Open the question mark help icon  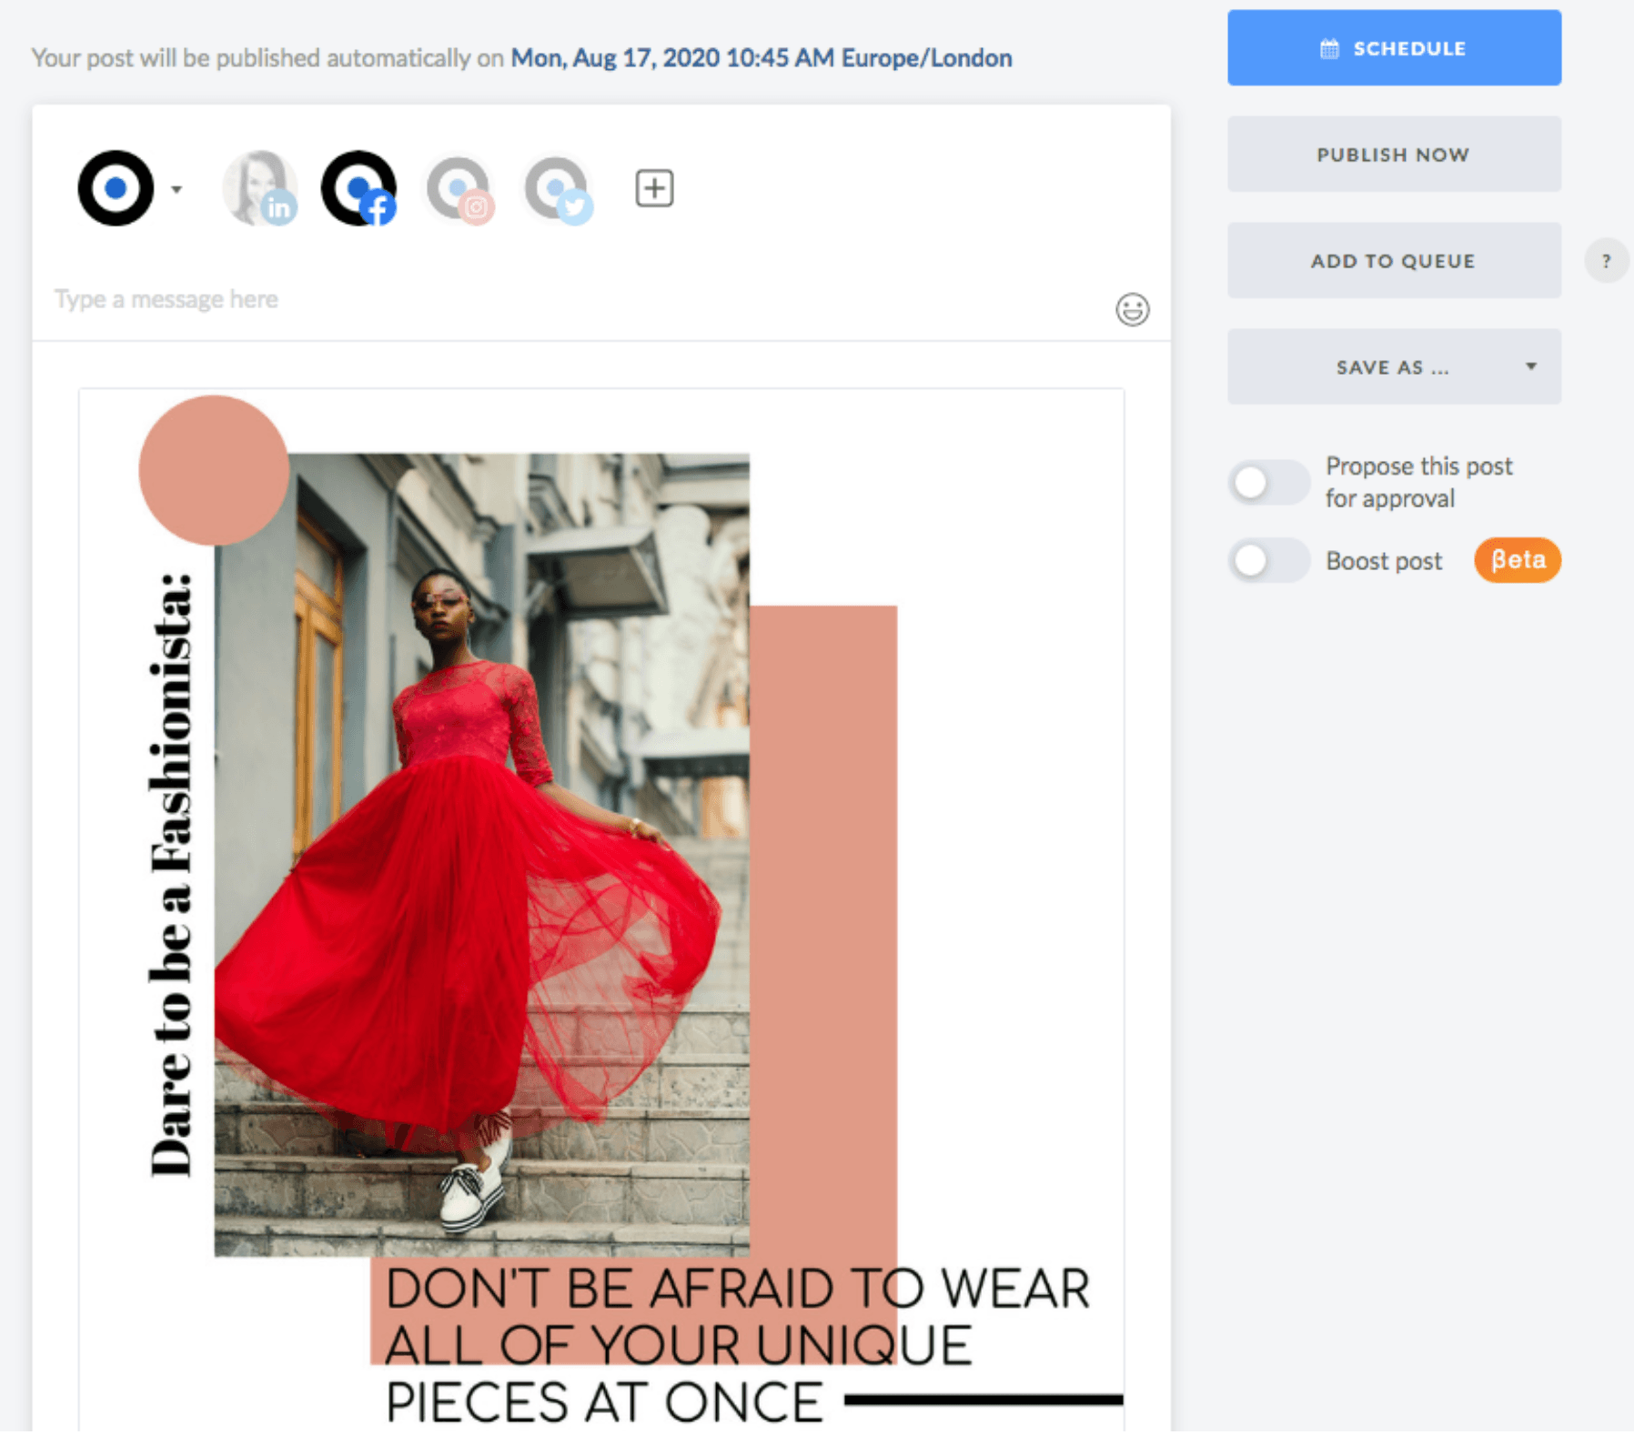pos(1606,261)
